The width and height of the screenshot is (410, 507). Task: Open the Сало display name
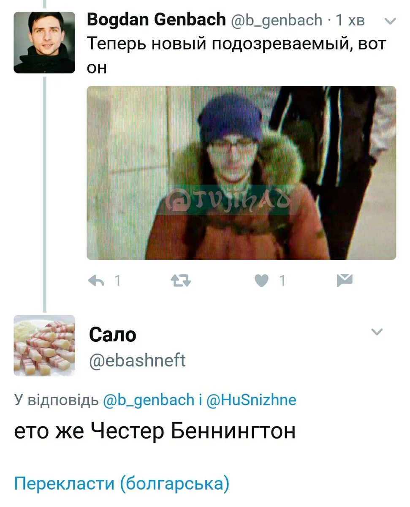(x=112, y=335)
